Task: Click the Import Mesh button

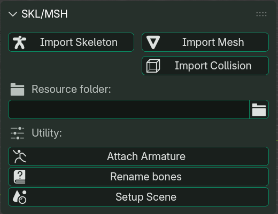Action: click(205, 42)
